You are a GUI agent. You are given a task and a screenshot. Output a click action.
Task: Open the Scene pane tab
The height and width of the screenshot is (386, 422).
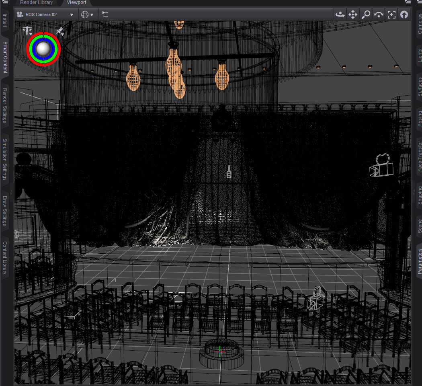click(419, 226)
